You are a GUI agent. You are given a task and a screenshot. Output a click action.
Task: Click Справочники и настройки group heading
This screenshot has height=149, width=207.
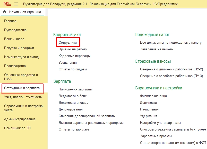[158, 88]
